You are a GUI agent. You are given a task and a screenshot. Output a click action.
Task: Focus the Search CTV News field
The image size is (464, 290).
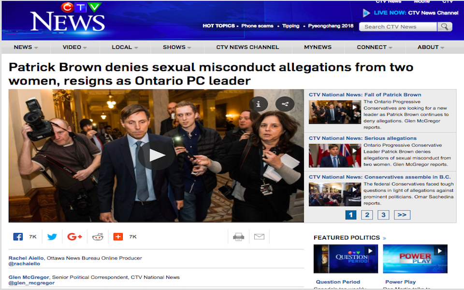coord(398,27)
